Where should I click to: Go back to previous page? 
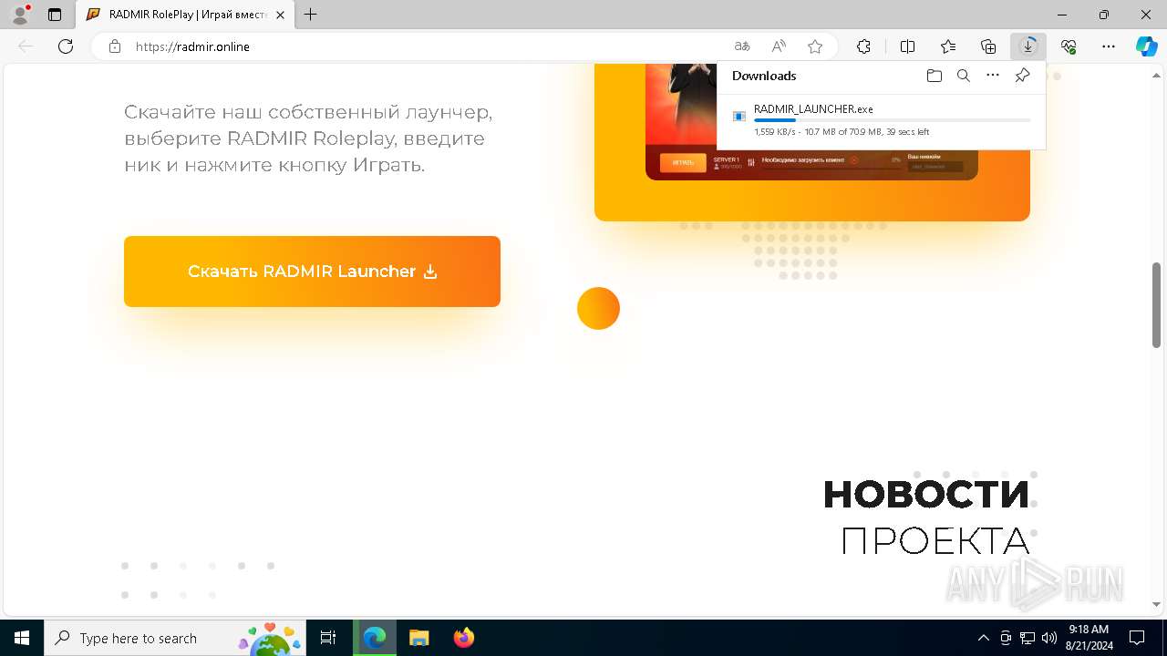[26, 46]
